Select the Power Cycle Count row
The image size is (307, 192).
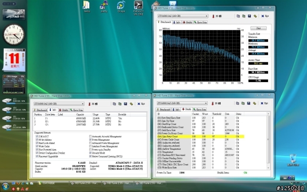coord(201,140)
